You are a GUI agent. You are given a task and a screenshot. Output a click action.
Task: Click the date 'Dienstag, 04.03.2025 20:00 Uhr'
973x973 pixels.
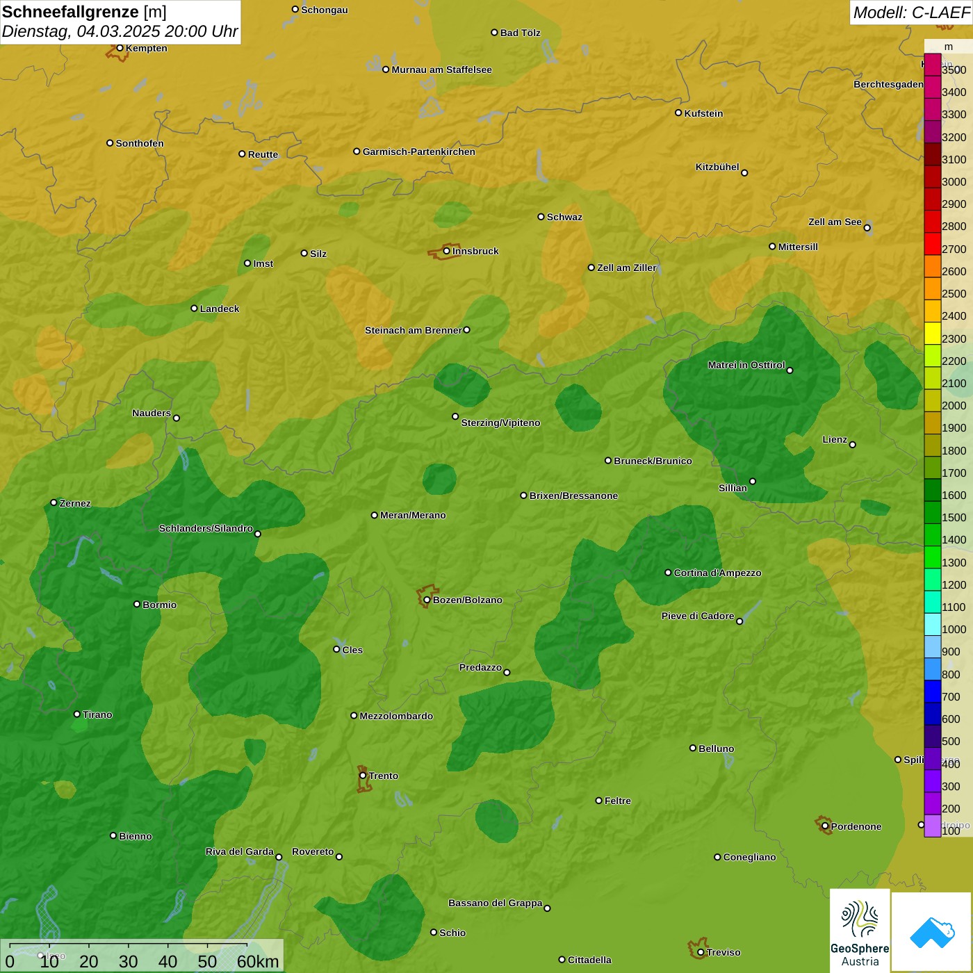click(x=120, y=31)
